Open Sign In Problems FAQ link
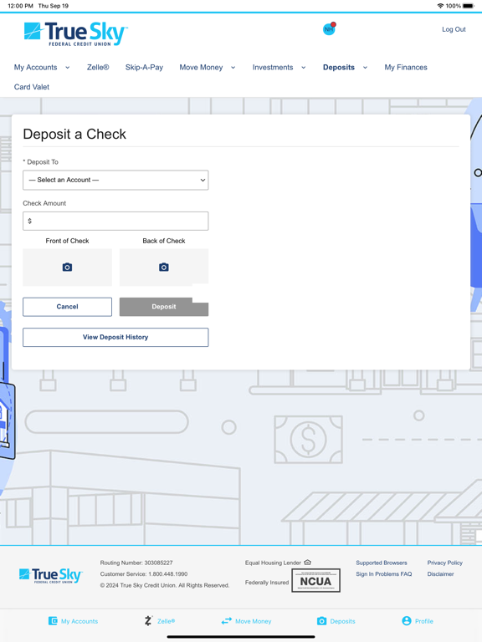 [383, 574]
